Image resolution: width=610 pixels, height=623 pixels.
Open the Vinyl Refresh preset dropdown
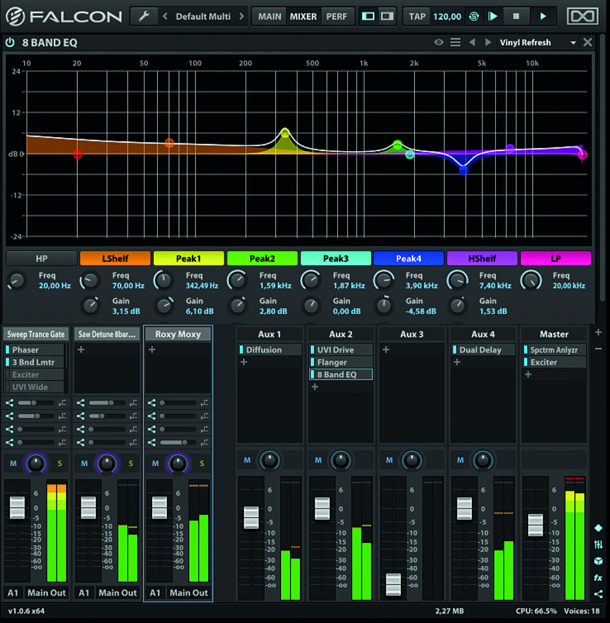pyautogui.click(x=538, y=43)
